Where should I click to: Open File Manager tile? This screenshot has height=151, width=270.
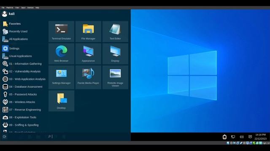pyautogui.click(x=88, y=31)
